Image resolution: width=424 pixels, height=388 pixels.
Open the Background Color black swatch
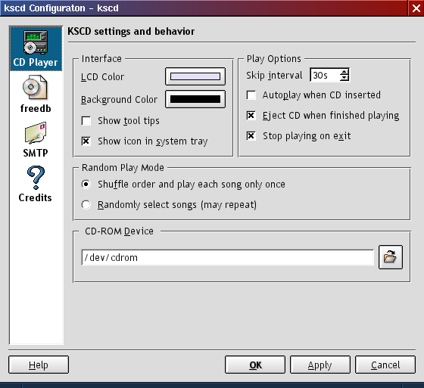195,99
